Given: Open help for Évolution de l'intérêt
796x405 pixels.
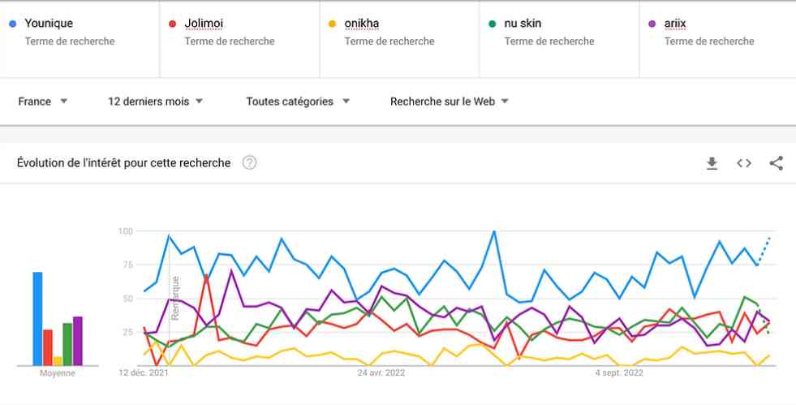Looking at the screenshot, I should pos(249,162).
